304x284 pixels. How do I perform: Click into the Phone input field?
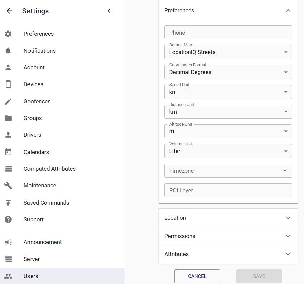[x=228, y=33]
